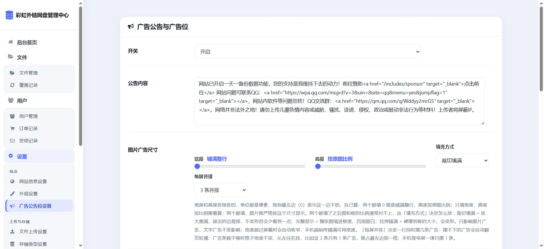Click the 站点 group label
Viewport: 544px width, 249px height.
(13, 171)
